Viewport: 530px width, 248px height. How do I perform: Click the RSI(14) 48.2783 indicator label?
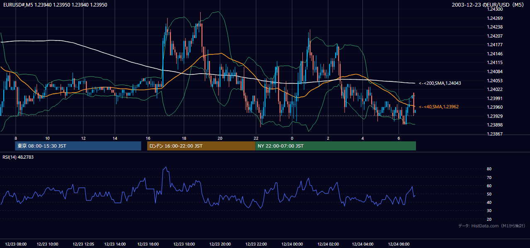[18, 157]
